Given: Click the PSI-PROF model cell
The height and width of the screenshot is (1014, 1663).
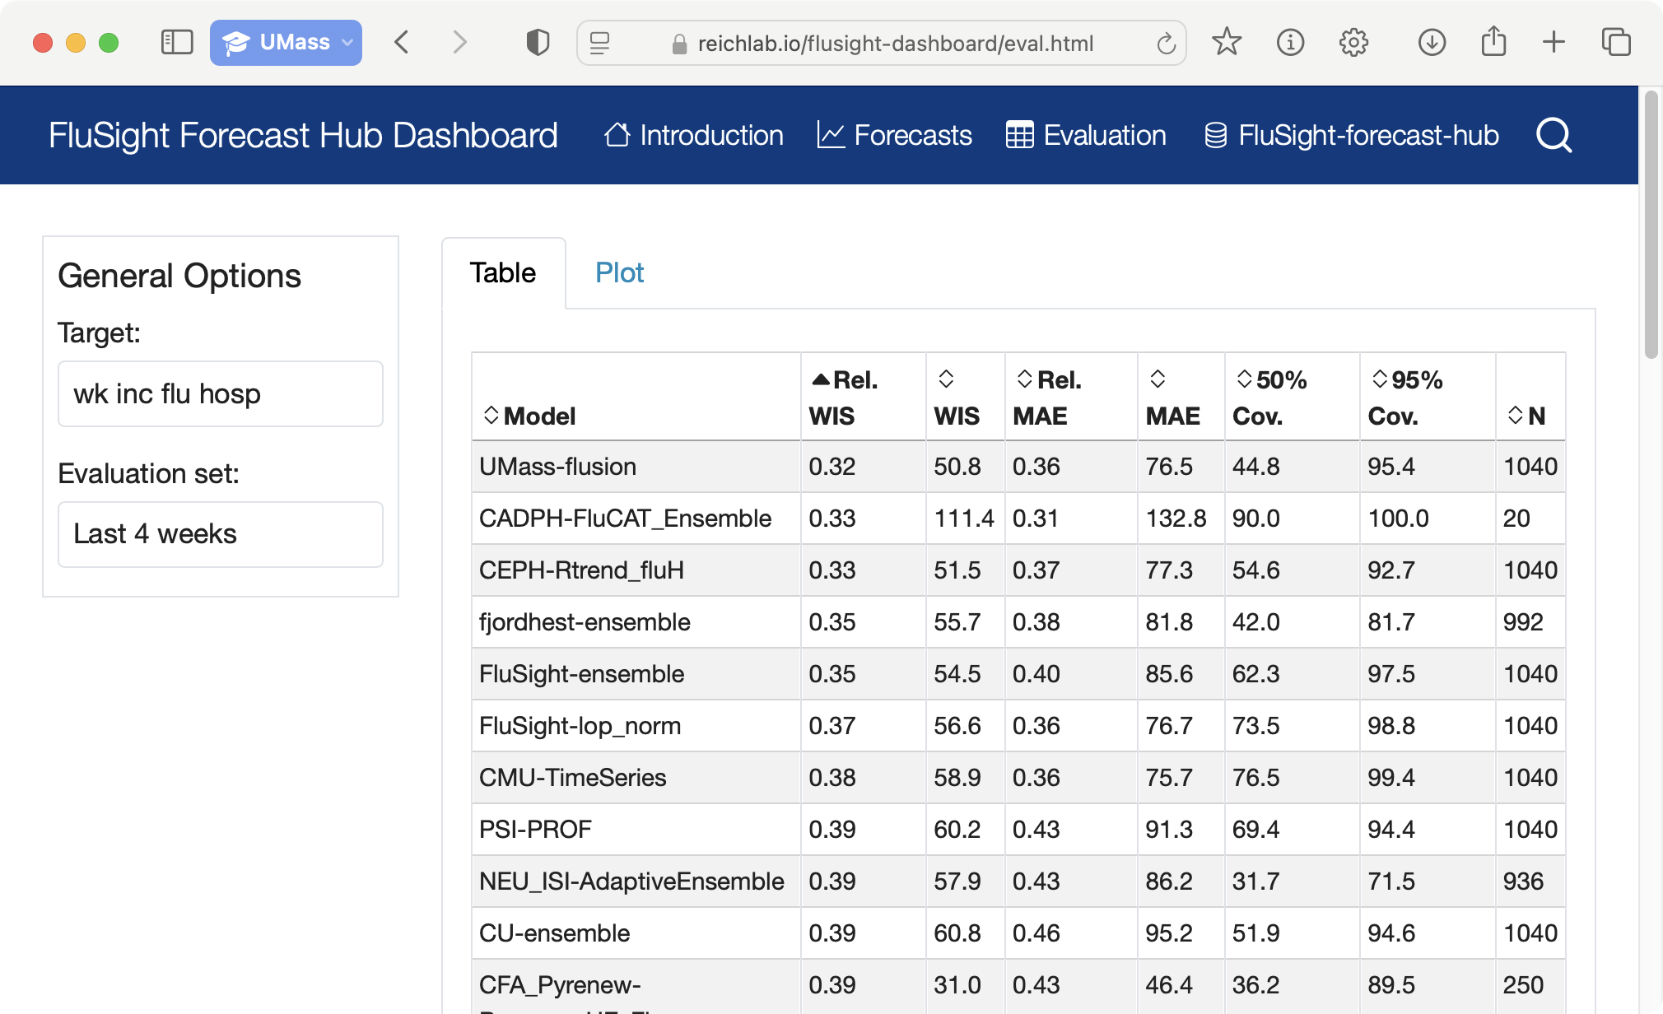Looking at the screenshot, I should (x=636, y=830).
